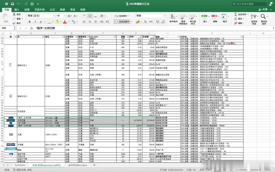The image size is (275, 172).
Task: Toggle underline formatting
Action: click(41, 22)
